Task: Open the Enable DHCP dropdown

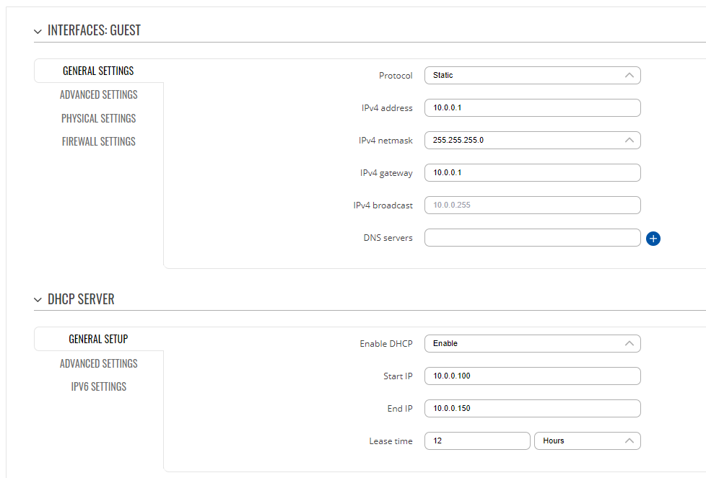Action: click(x=532, y=344)
